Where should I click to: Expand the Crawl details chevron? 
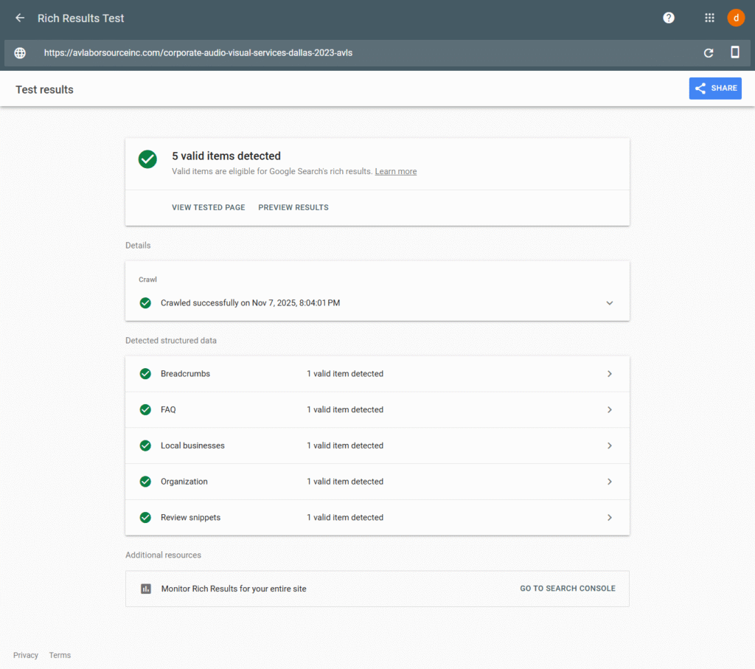[x=610, y=303]
